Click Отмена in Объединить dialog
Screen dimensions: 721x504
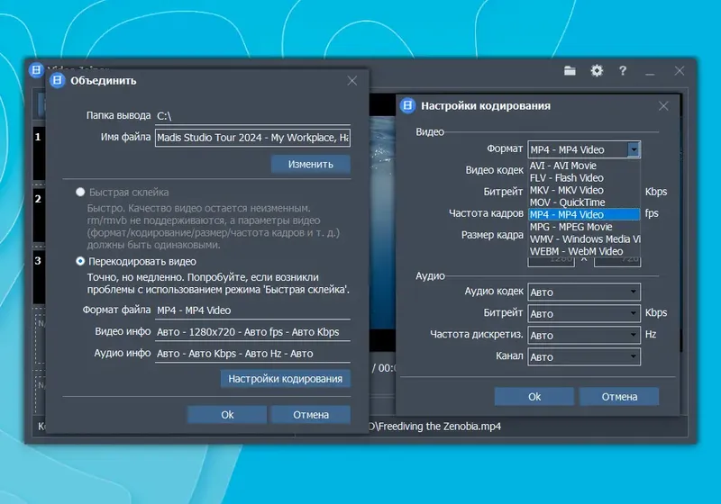311,415
